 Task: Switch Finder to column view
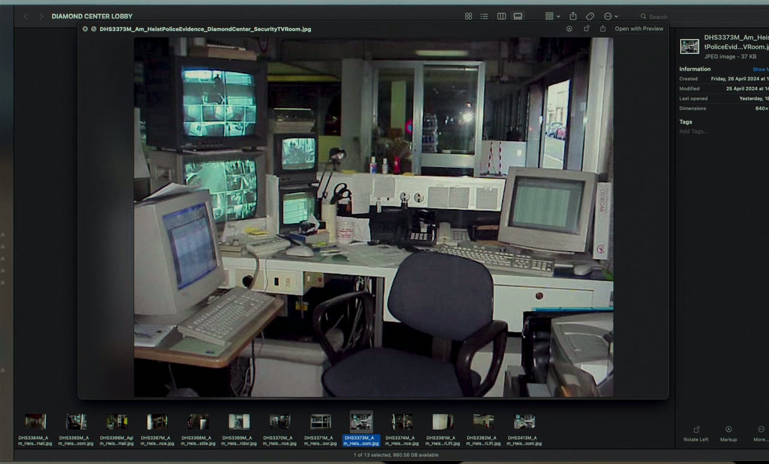coord(501,16)
